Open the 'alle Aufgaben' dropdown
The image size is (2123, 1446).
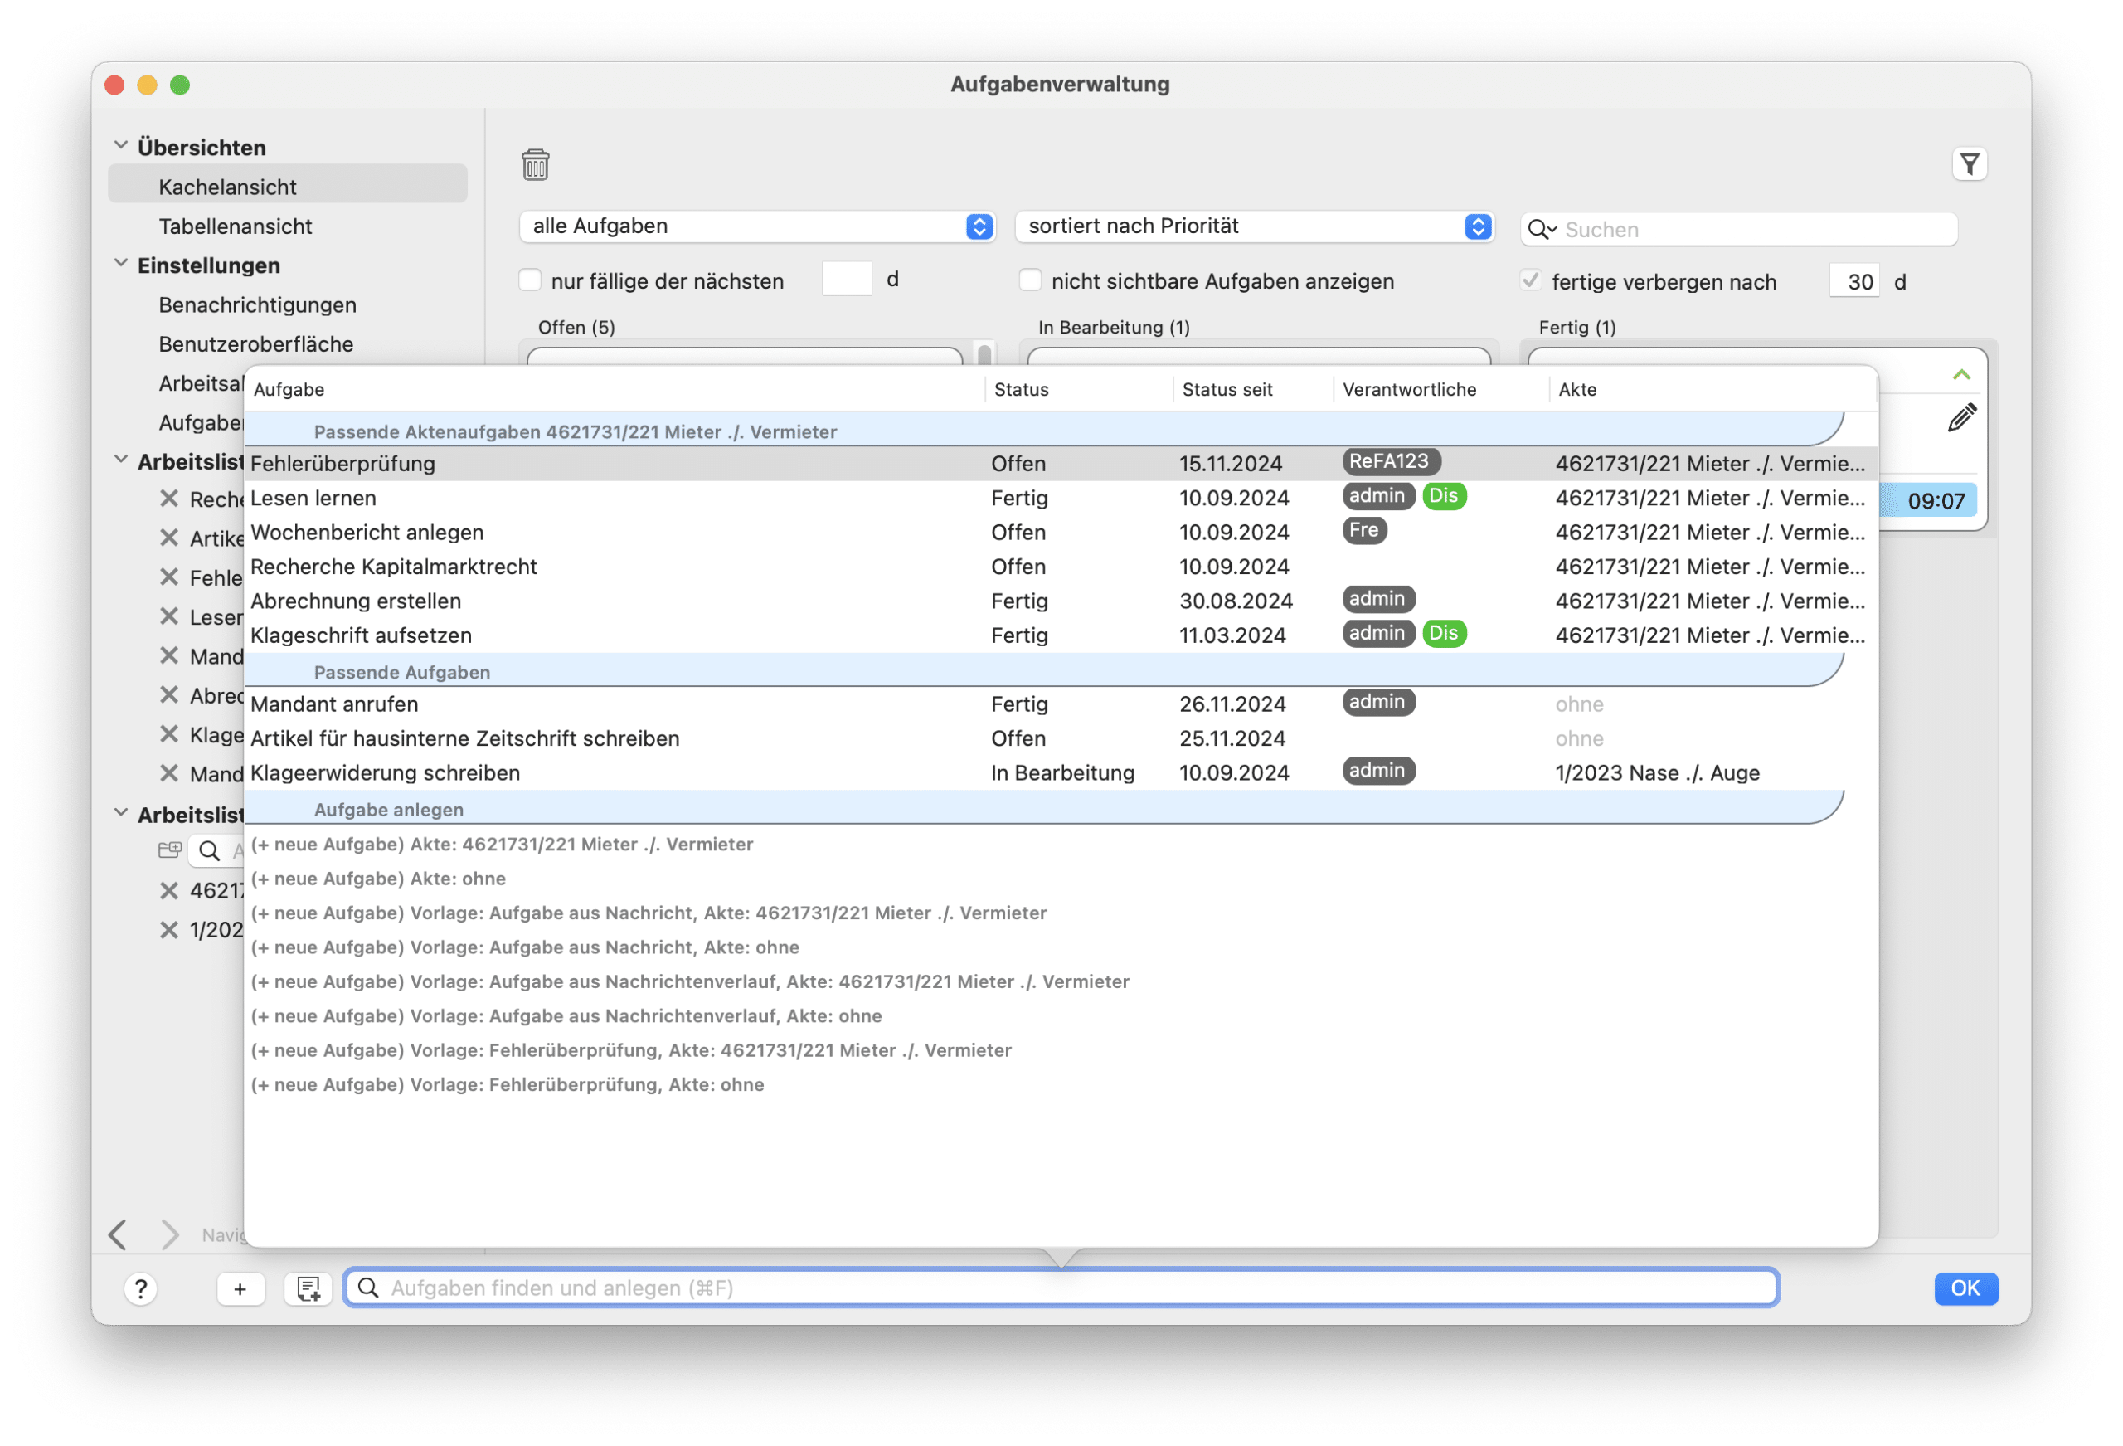(756, 226)
